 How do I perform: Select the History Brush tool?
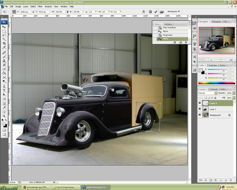[x=4, y=65]
